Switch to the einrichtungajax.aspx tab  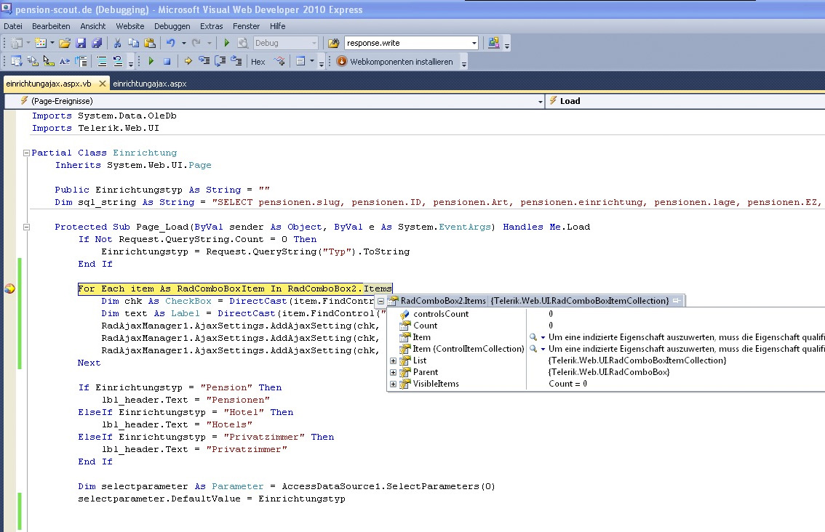pos(150,84)
